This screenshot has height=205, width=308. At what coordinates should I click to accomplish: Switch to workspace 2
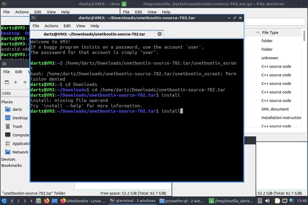18,201
